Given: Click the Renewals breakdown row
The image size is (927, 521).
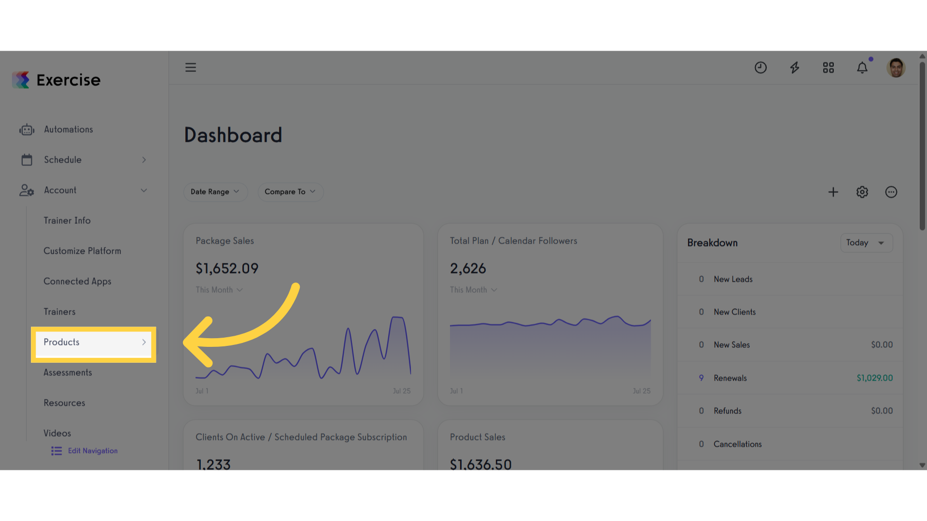Looking at the screenshot, I should coord(790,378).
